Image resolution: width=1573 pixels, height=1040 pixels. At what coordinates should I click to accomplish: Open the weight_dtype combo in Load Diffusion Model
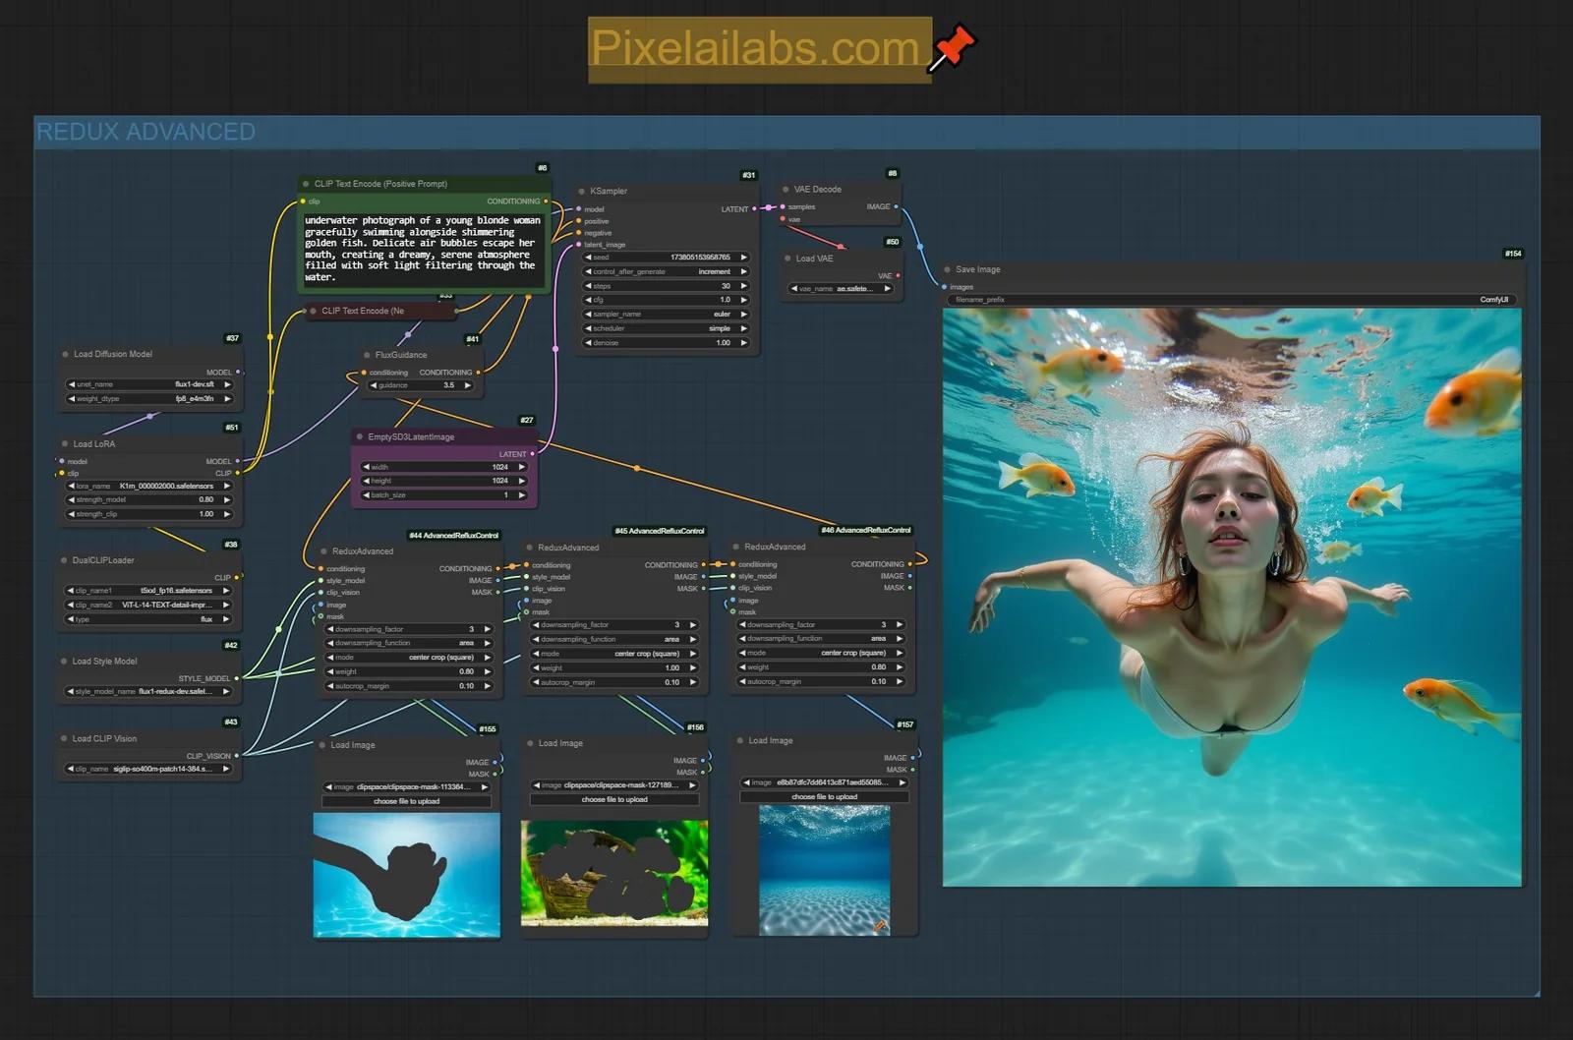point(148,398)
